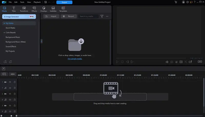
Task: Open the announcements megaphone icon
Action: click(191, 2)
